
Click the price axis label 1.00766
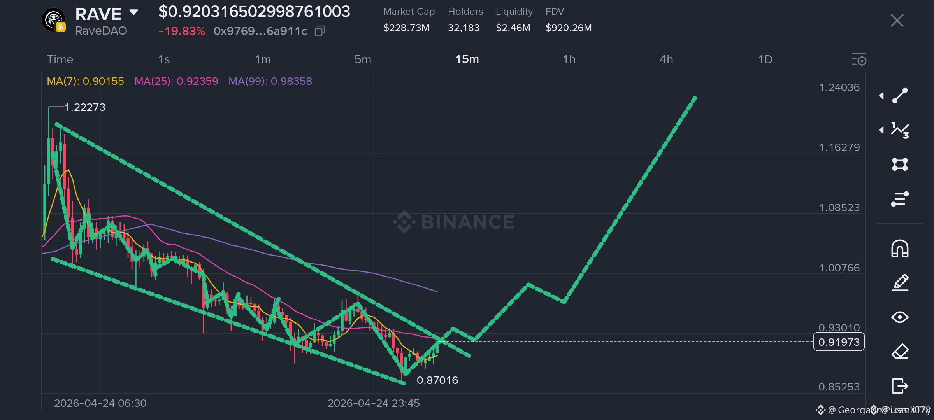tap(839, 268)
